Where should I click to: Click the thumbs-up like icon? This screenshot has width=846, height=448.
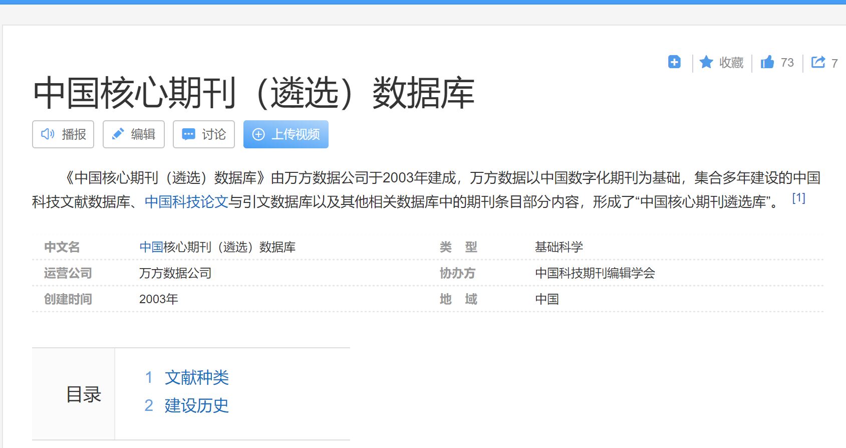[767, 62]
